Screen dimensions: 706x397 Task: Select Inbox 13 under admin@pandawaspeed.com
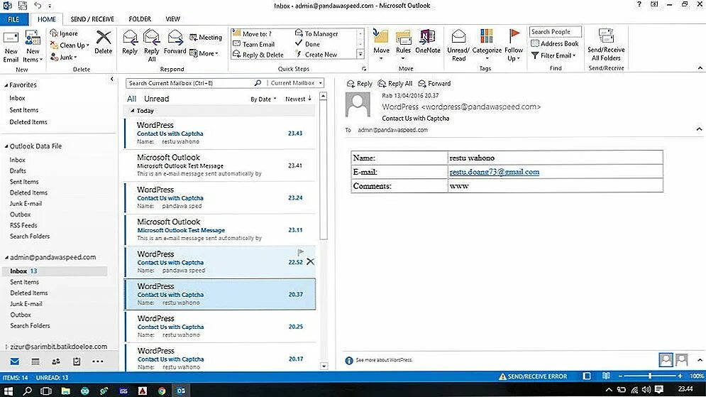click(55, 271)
